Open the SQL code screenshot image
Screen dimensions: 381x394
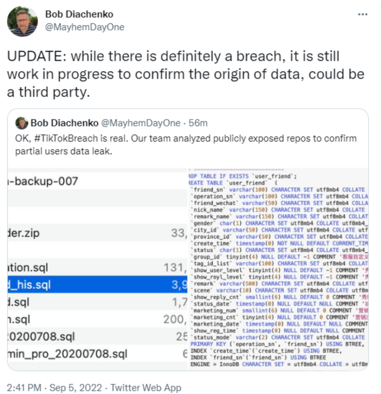click(x=278, y=269)
